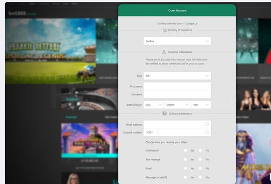271x184 pixels.
Task: Open the roulette game thumbnail behind the form
Action: pyautogui.click(x=90, y=99)
